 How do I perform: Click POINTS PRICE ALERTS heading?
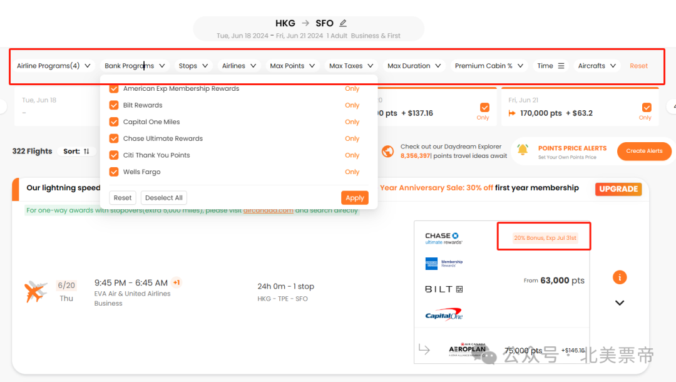(572, 148)
